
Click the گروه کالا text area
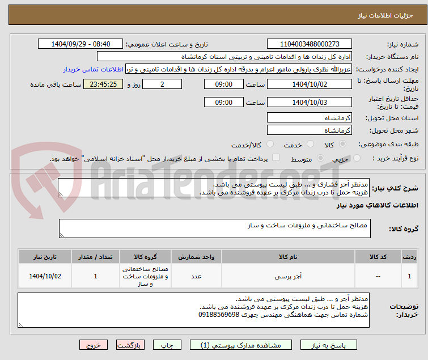tap(214, 228)
